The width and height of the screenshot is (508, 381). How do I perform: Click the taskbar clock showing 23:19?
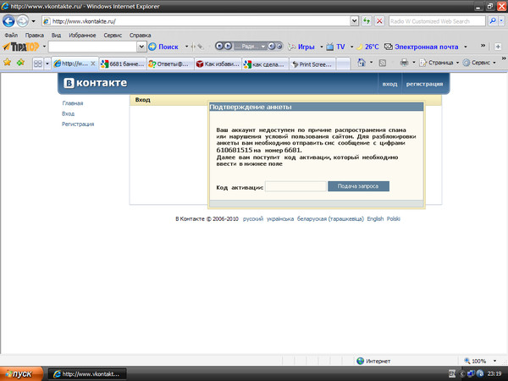tap(494, 373)
